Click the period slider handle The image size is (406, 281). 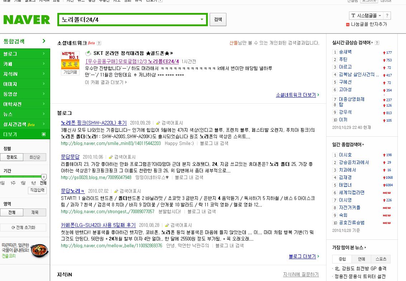44,177
